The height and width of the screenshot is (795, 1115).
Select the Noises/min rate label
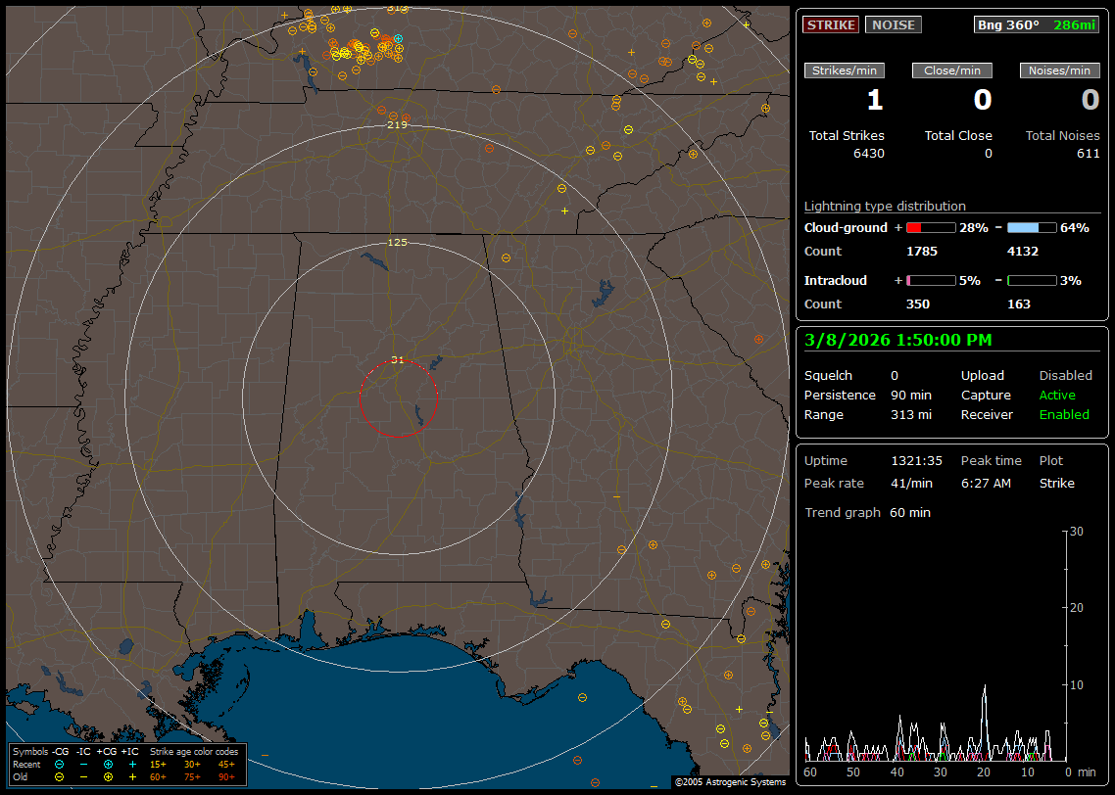coord(1060,70)
